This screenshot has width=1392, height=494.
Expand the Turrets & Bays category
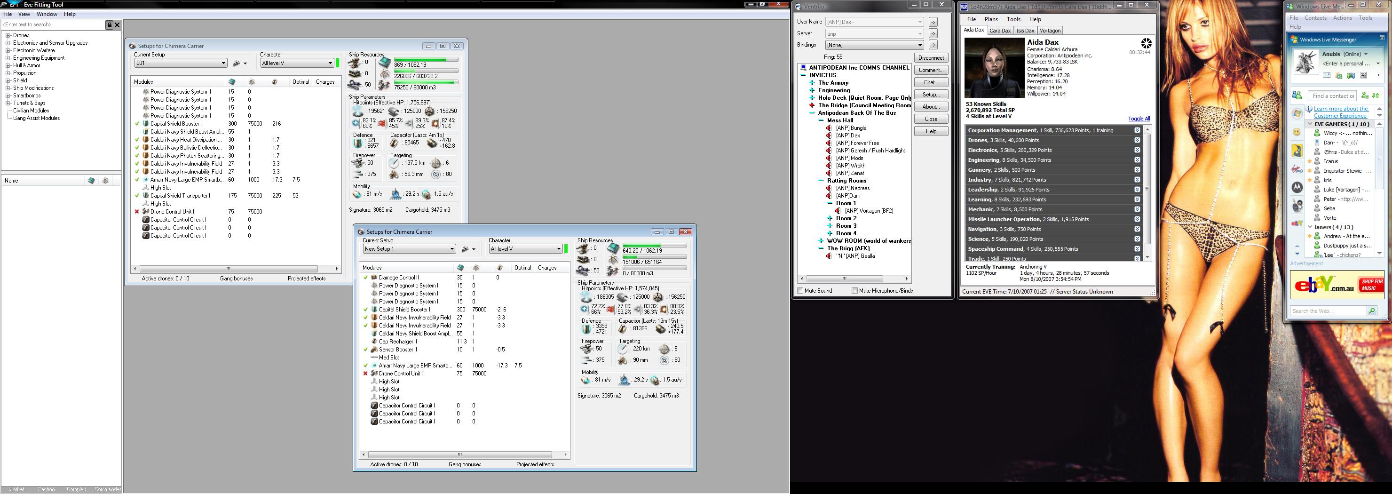(8, 103)
